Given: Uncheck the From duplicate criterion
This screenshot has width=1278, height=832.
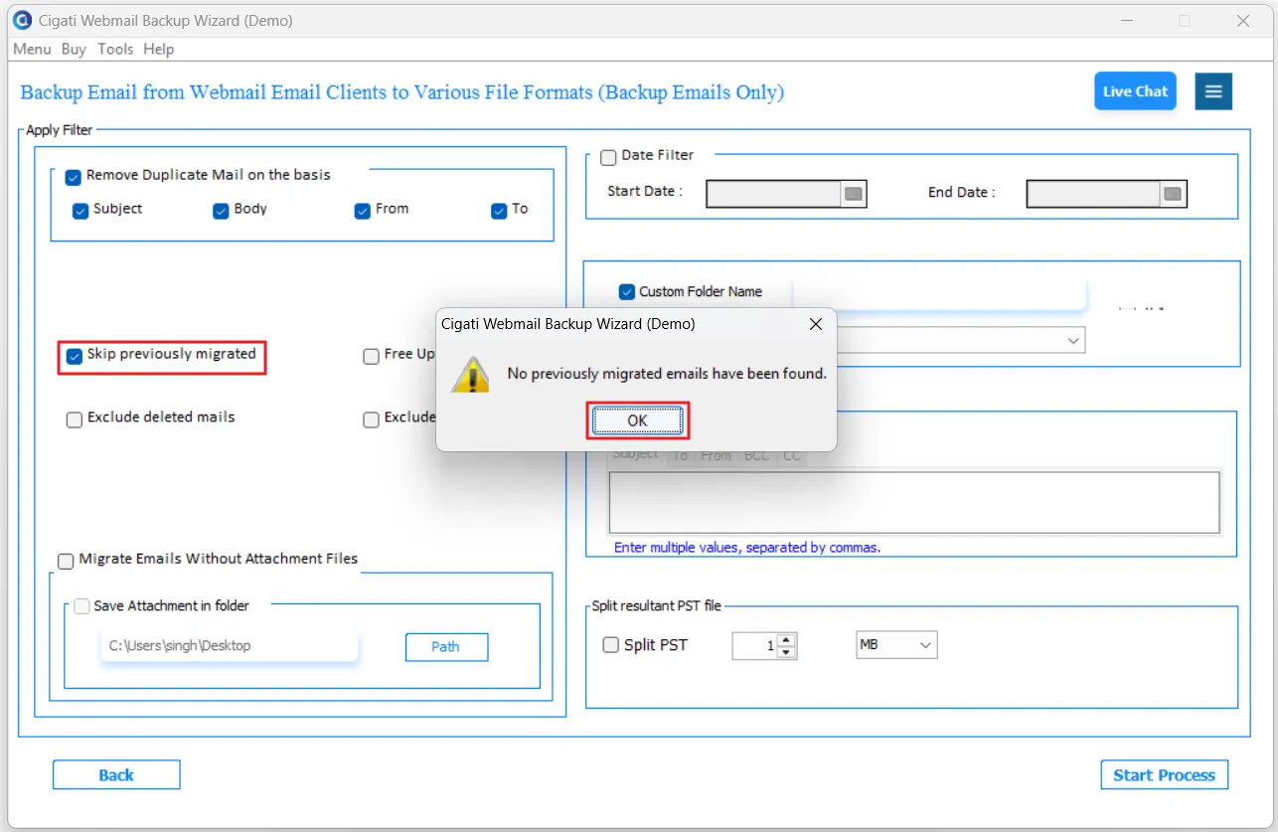Looking at the screenshot, I should tap(363, 211).
